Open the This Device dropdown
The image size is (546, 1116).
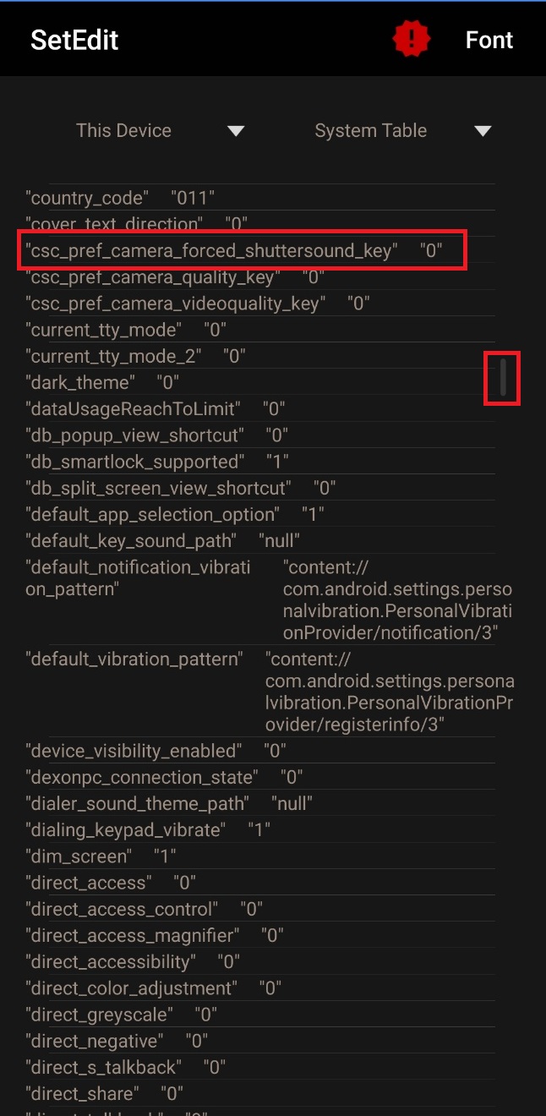(123, 130)
